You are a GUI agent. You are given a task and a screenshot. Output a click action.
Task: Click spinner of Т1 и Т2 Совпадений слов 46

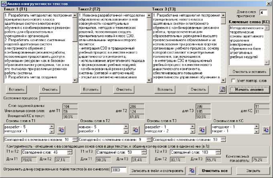click(70, 152)
